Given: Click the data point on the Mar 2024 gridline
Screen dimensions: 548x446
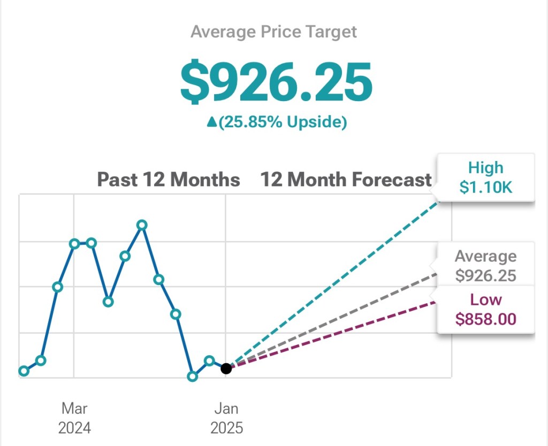Looking at the screenshot, I should [74, 244].
